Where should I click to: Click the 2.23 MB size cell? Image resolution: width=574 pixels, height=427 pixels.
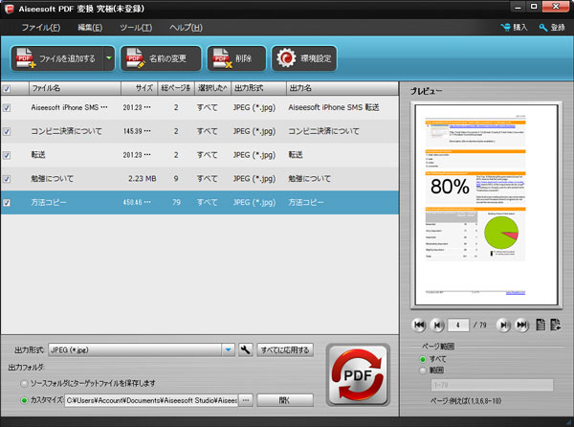coord(142,179)
